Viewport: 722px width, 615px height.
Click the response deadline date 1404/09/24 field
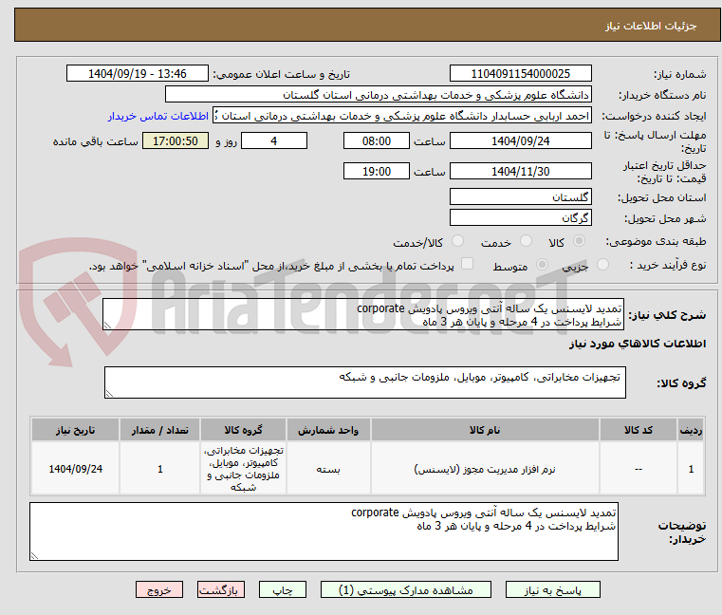(x=520, y=140)
